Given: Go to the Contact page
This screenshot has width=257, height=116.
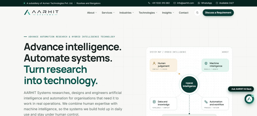Looking at the screenshot, I should pos(183,13).
